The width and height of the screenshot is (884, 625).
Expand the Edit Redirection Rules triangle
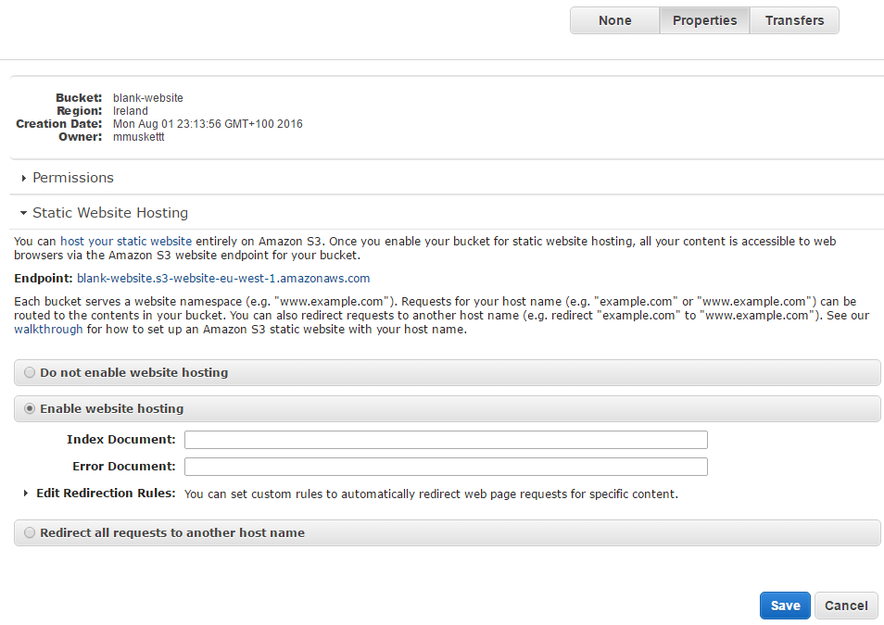(25, 494)
